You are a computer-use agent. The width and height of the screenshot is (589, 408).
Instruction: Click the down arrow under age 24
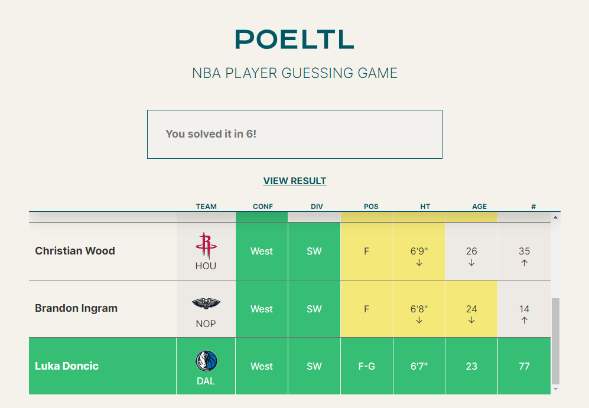coord(471,321)
